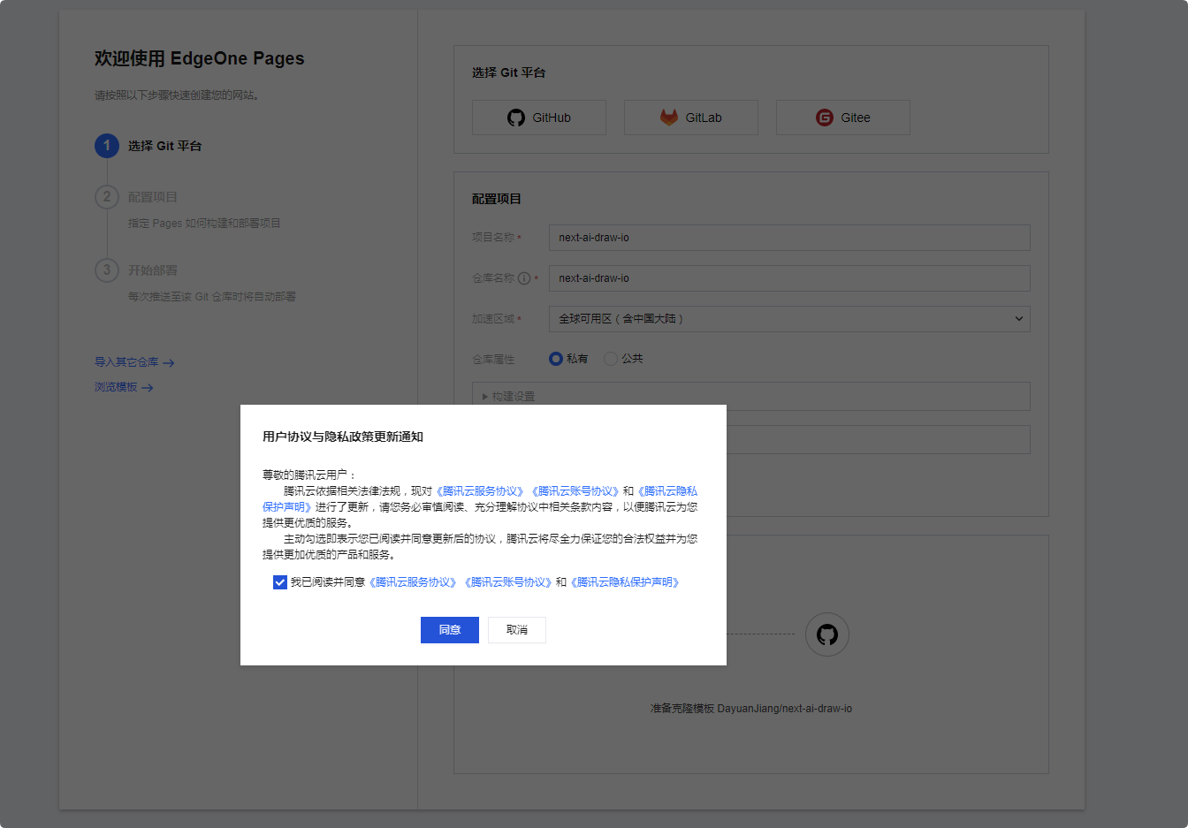Click the round GitHub icon above template text
The height and width of the screenshot is (828, 1188).
(827, 634)
